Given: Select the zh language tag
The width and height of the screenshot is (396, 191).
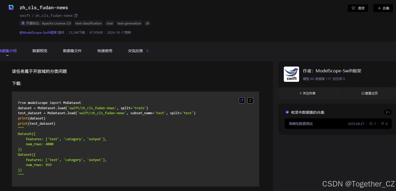Looking at the screenshot, I should (x=148, y=23).
